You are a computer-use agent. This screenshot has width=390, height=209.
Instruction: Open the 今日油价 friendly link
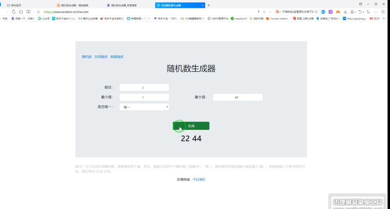click(199, 179)
